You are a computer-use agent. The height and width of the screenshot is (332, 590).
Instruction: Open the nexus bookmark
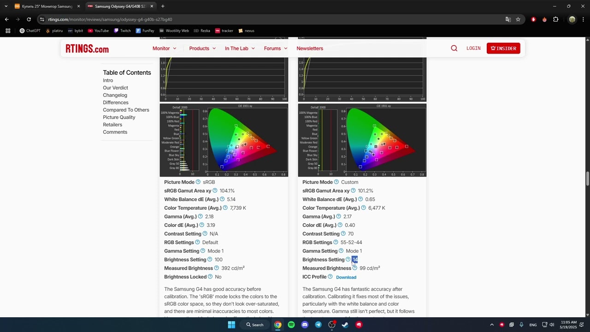(246, 31)
